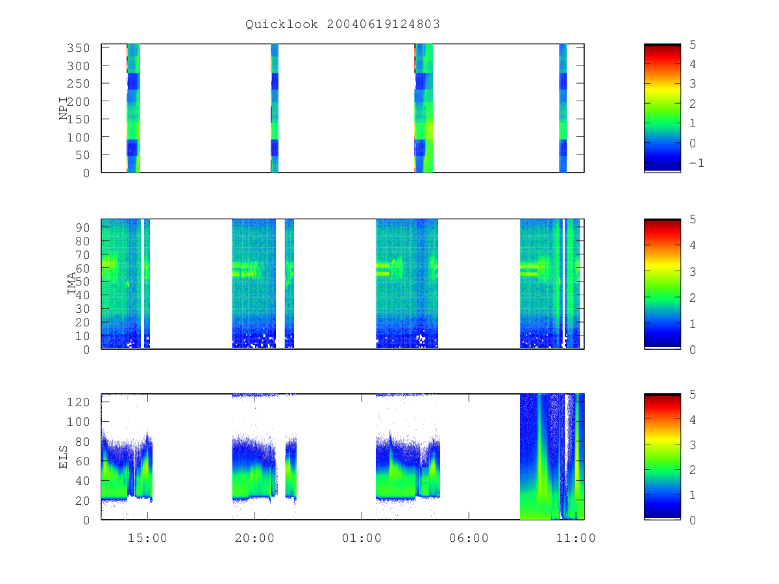Click the 4 label on IMA colorbar
Image resolution: width=779 pixels, height=584 pixels.
click(x=691, y=245)
